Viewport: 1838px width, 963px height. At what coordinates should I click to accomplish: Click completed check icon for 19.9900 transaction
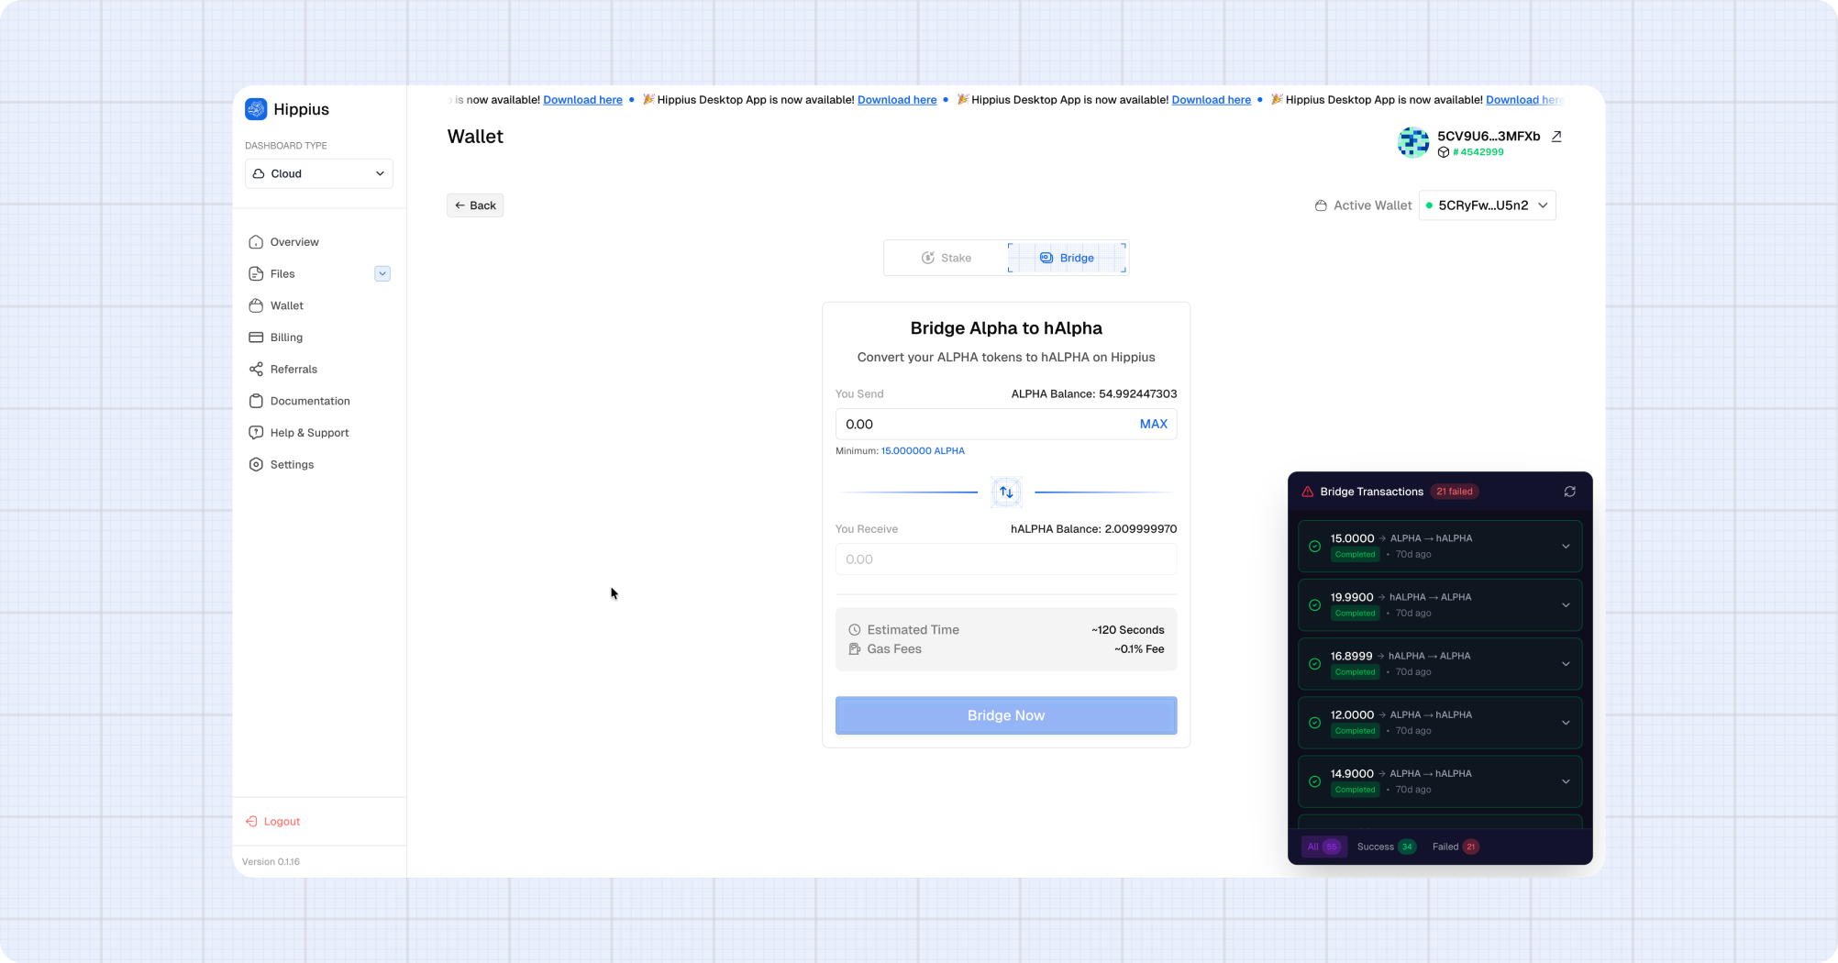pyautogui.click(x=1314, y=605)
